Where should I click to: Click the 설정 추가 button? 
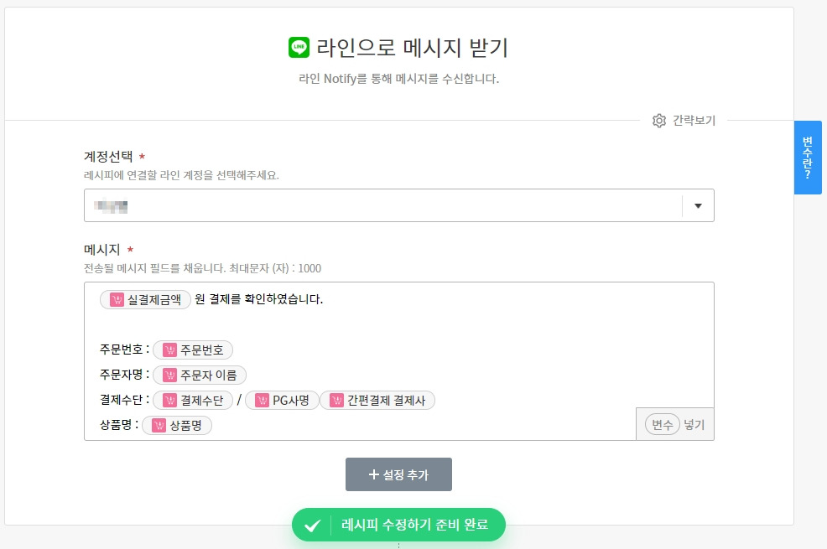click(398, 474)
